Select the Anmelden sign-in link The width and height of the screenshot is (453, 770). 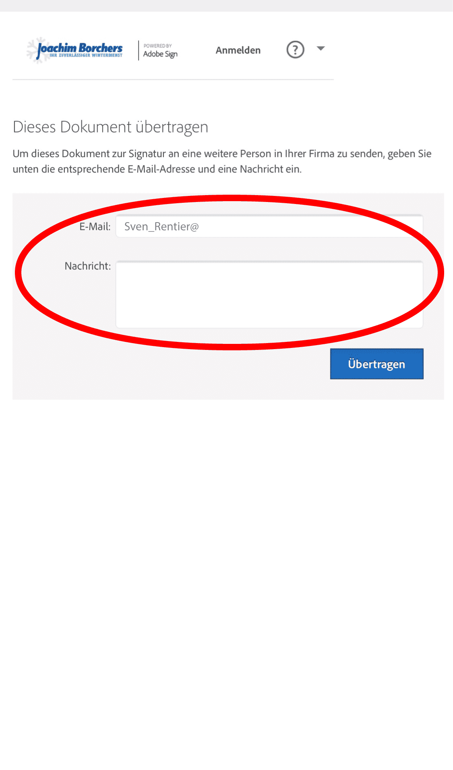pos(238,50)
